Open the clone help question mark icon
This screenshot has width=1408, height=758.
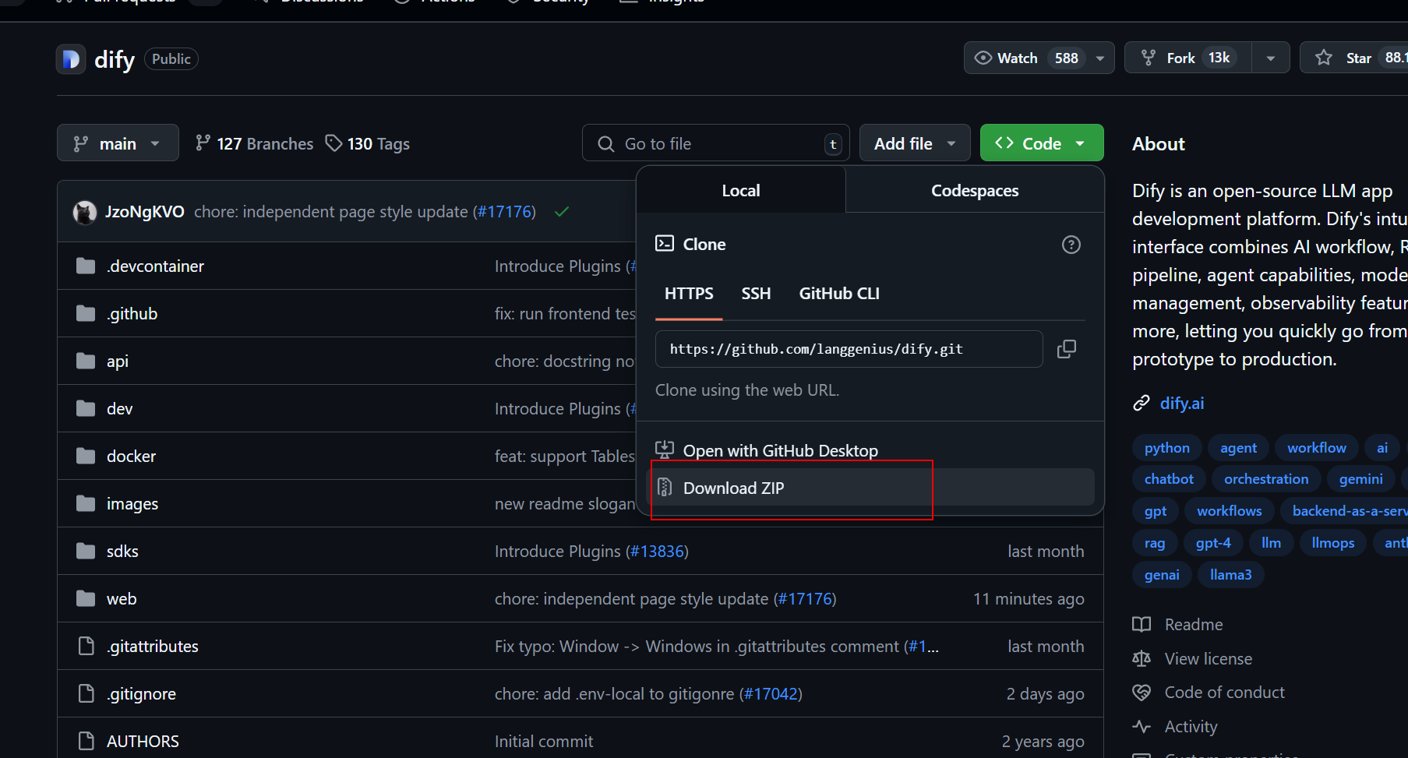1071,245
